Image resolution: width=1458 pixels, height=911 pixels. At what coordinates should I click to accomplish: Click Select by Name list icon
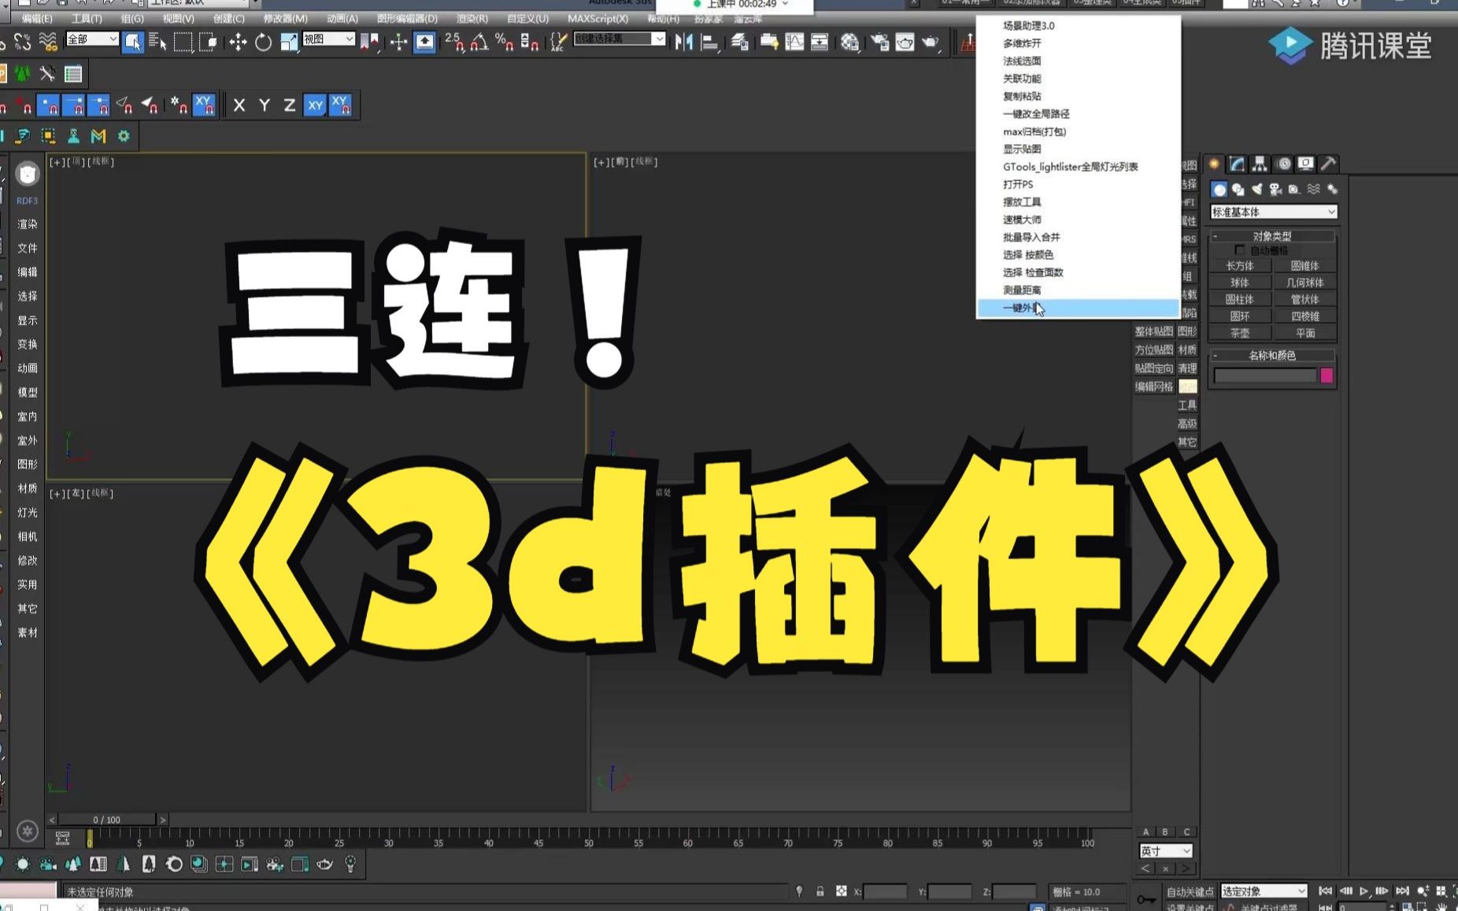[x=157, y=42]
